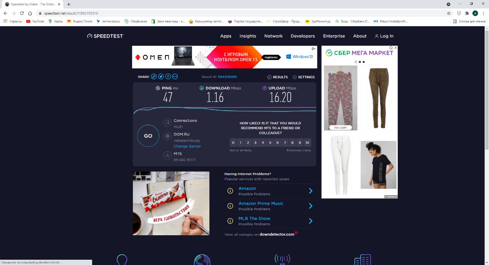Open the Network menu in header
The image size is (489, 265).
coord(273,36)
